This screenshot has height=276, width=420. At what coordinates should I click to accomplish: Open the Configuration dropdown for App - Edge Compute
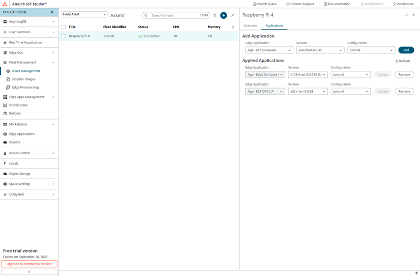(351, 75)
